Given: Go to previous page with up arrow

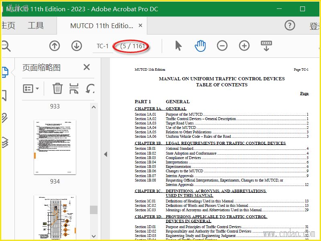Looking at the screenshot, I should pos(55,46).
